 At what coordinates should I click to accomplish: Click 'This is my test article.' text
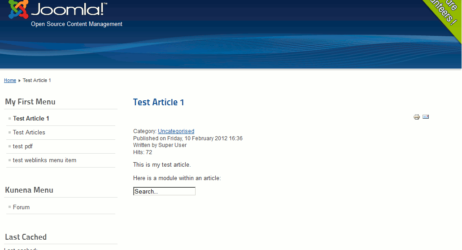pyautogui.click(x=162, y=164)
